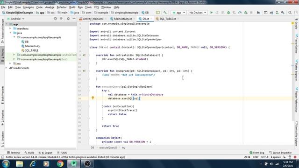Click Attach Debugger to Android Process icon
Image resolution: width=299 pixels, height=168 pixels.
[246, 13]
